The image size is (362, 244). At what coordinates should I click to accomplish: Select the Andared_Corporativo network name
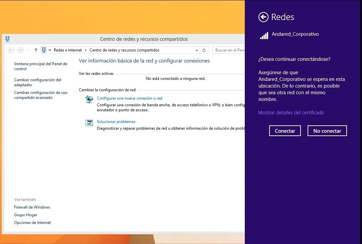pos(295,34)
